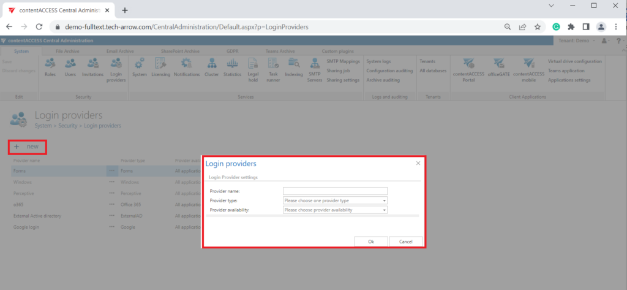Switch to the System ribbon tab

pyautogui.click(x=21, y=52)
